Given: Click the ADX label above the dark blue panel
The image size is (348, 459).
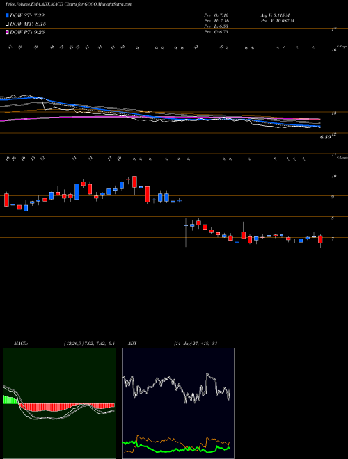Looking at the screenshot, I should 132,344.
